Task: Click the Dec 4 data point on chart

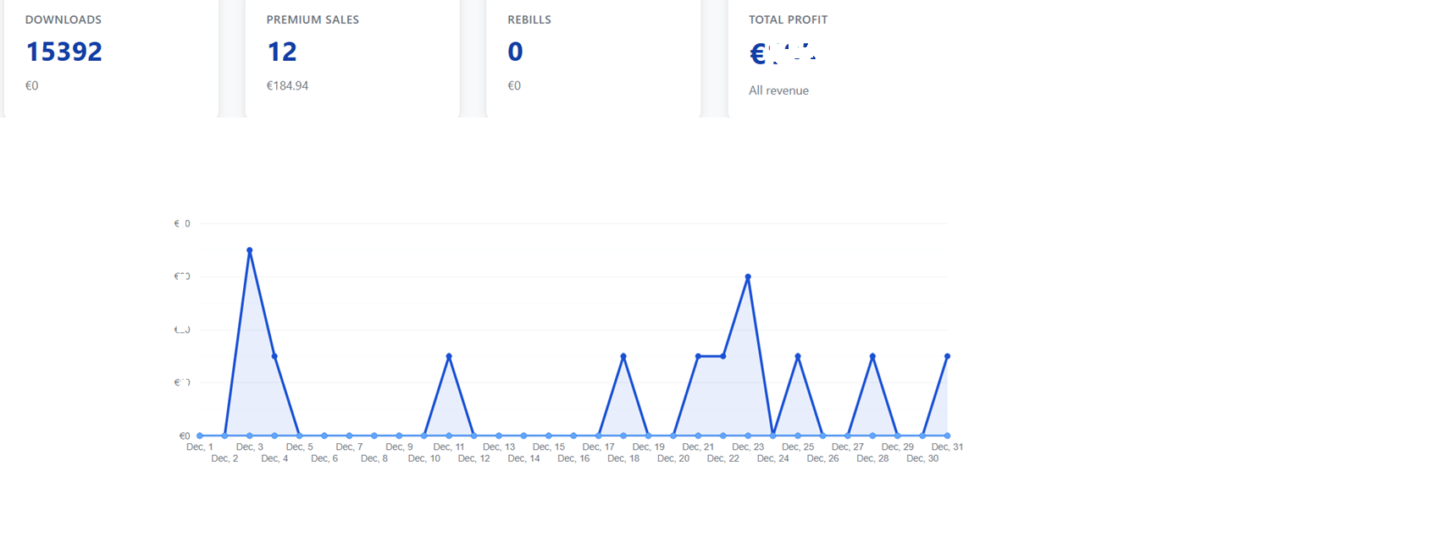Action: click(274, 356)
